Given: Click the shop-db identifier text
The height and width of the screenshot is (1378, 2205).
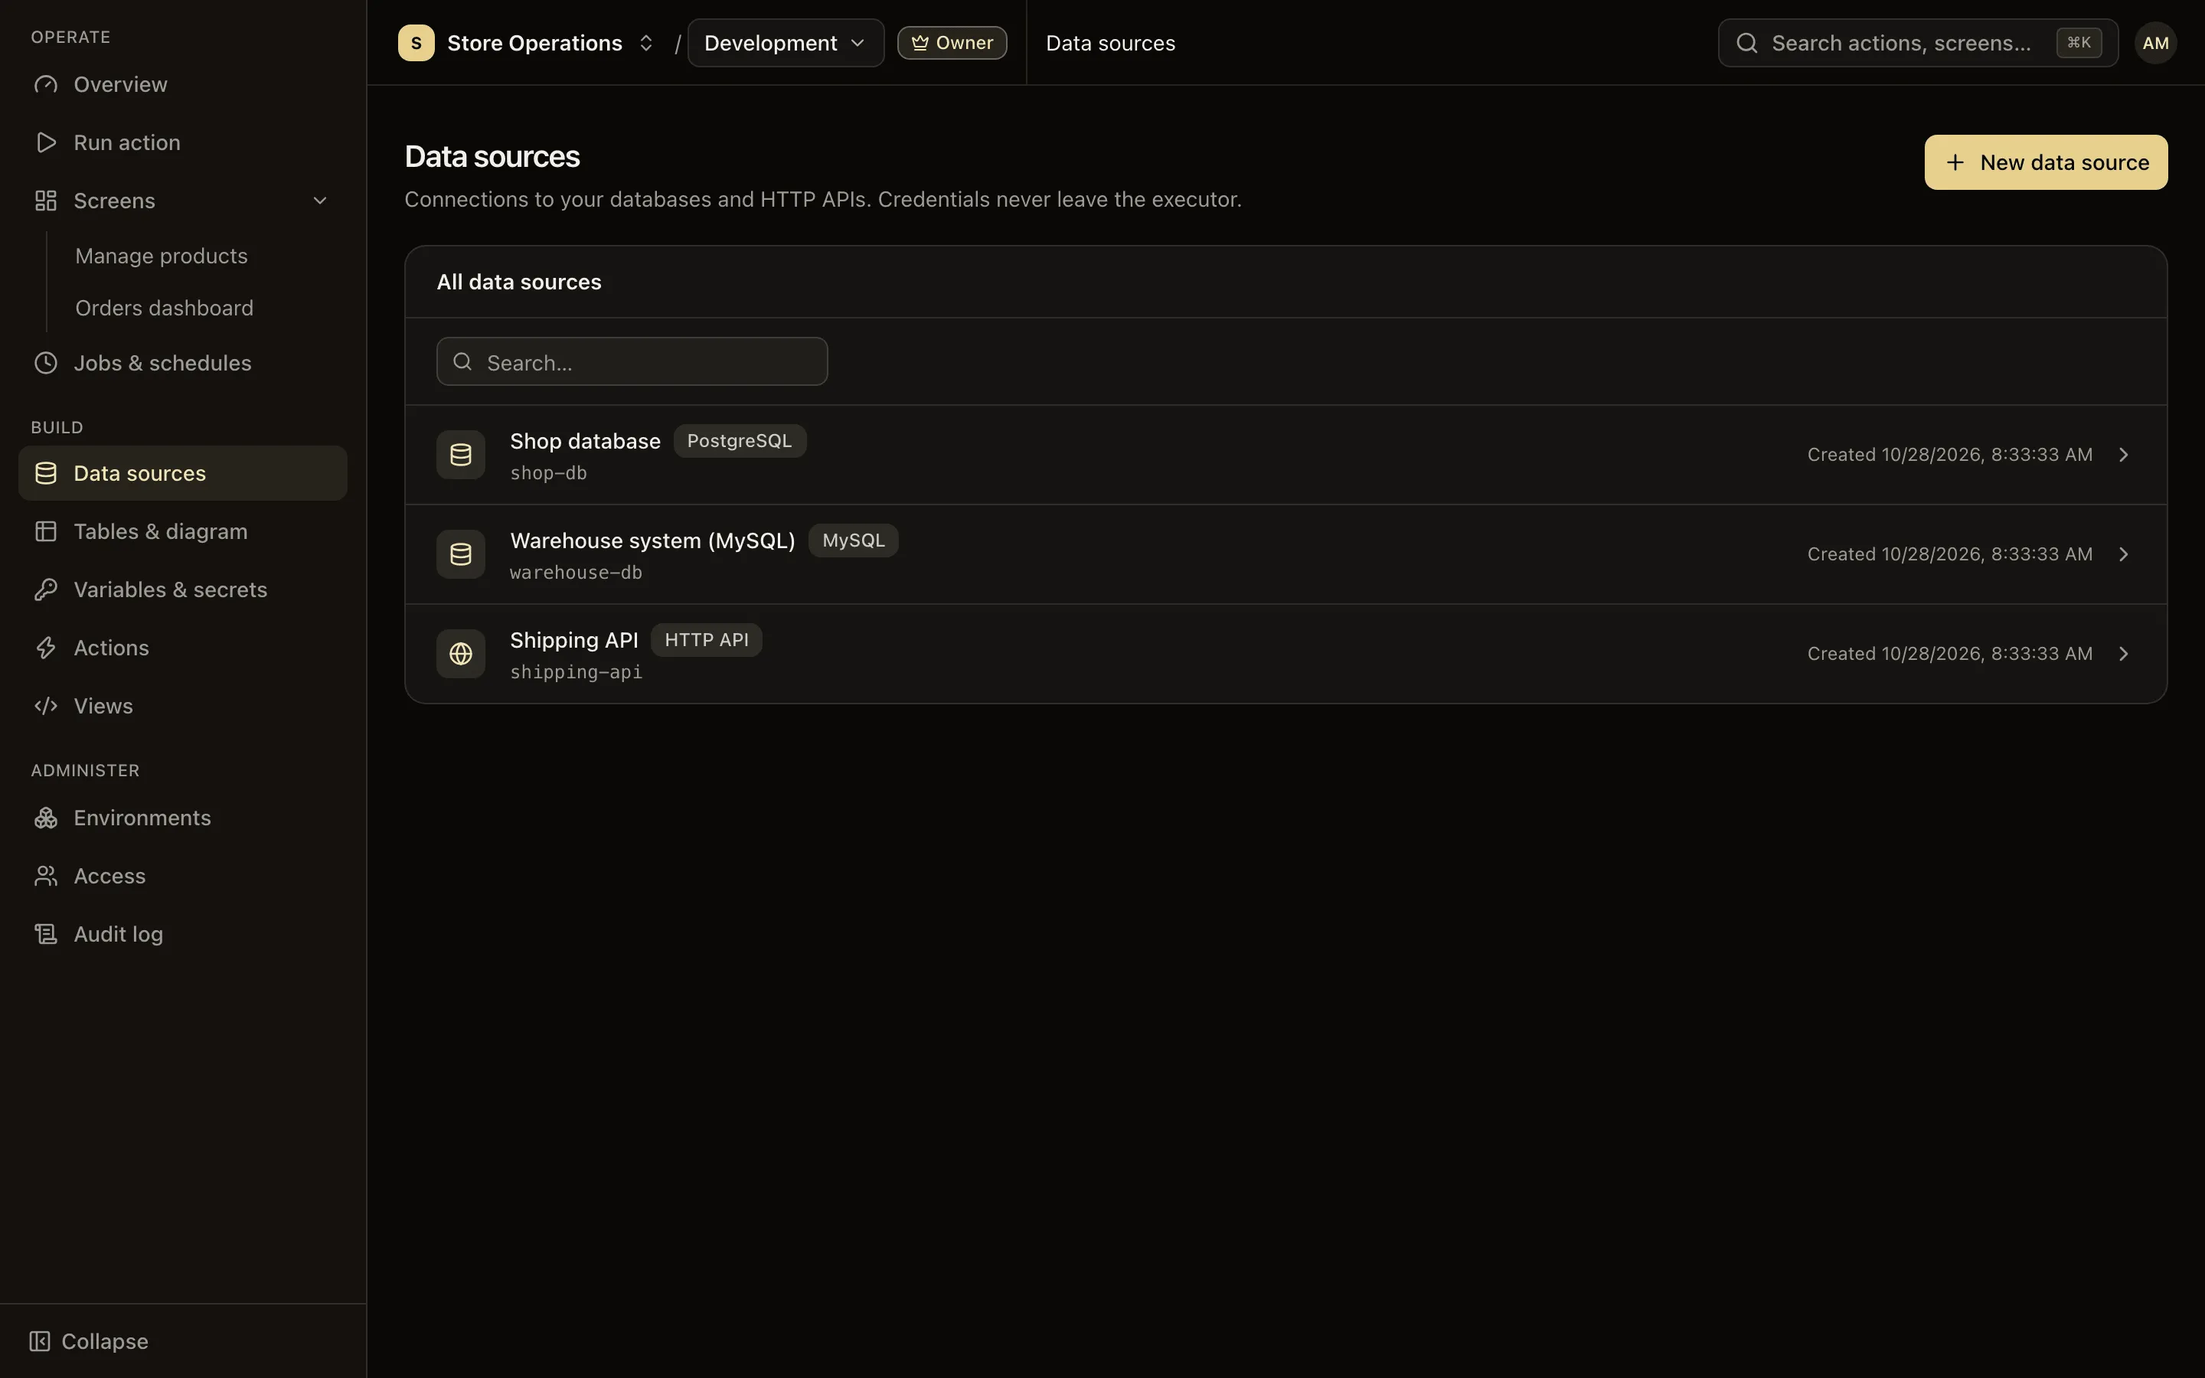Looking at the screenshot, I should [x=548, y=473].
